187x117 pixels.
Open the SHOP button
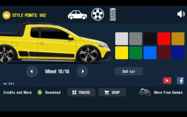tap(112, 92)
